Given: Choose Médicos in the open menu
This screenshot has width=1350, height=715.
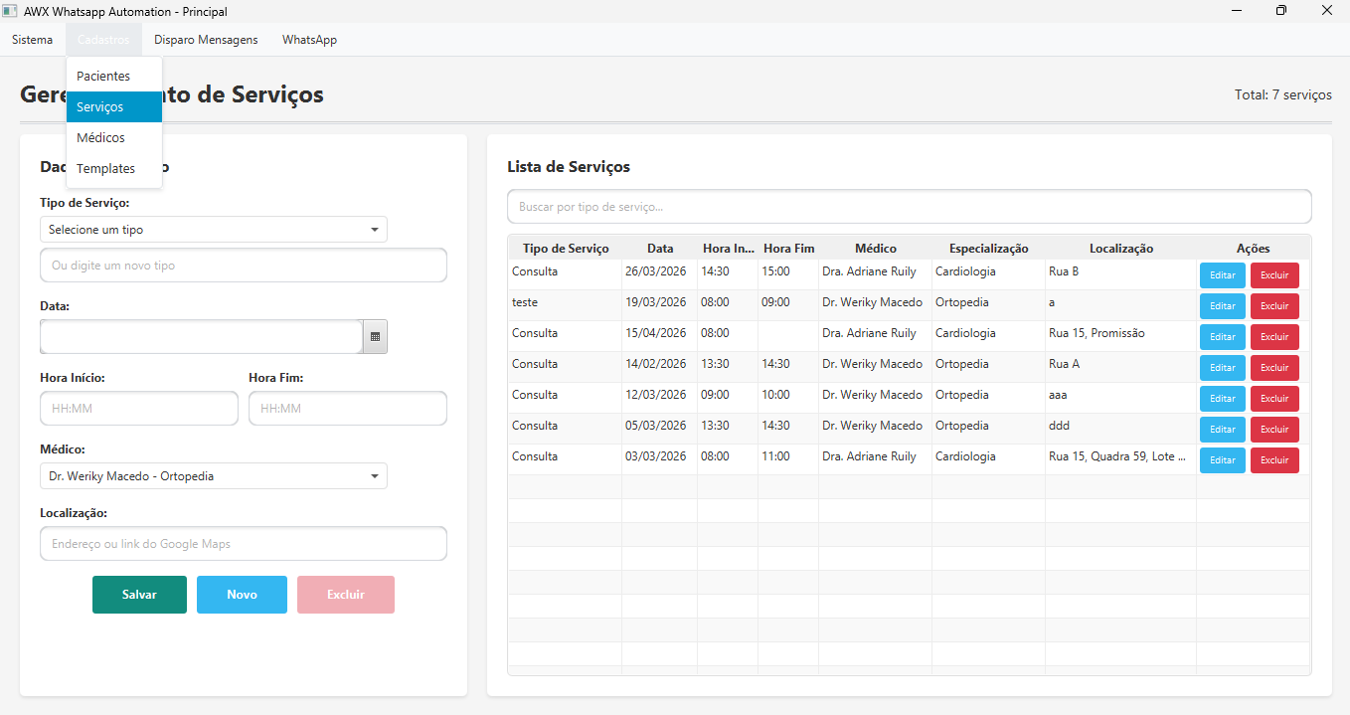Looking at the screenshot, I should pyautogui.click(x=101, y=137).
